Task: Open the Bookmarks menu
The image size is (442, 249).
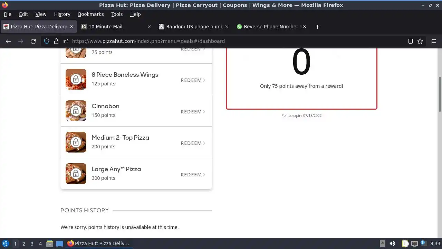Action: click(x=91, y=14)
